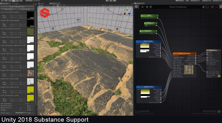
Task: Click the Pause playback button
Action: point(111,1)
